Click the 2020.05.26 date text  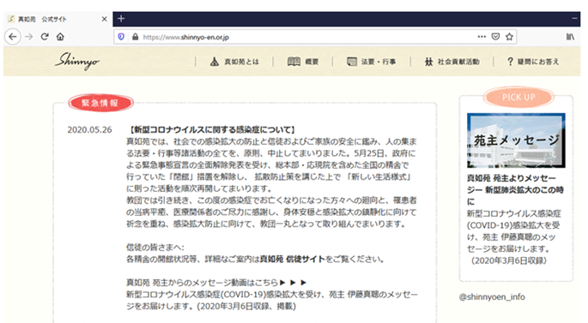(89, 130)
